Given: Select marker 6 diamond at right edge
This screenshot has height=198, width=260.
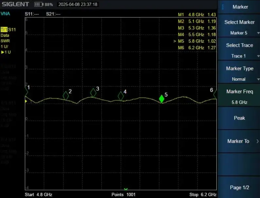Looking at the screenshot, I should 215,94.
